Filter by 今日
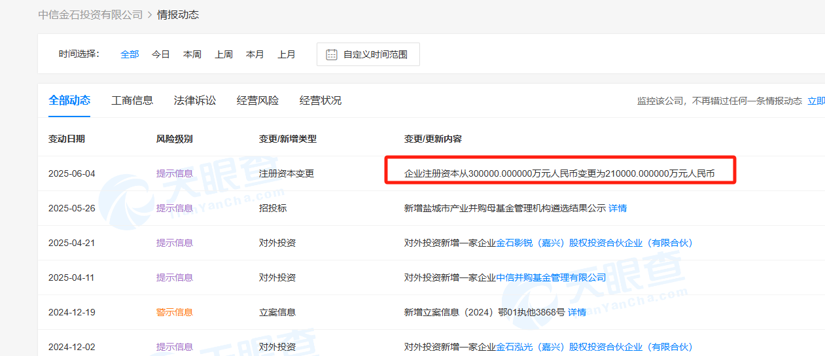This screenshot has height=356, width=825. point(161,54)
